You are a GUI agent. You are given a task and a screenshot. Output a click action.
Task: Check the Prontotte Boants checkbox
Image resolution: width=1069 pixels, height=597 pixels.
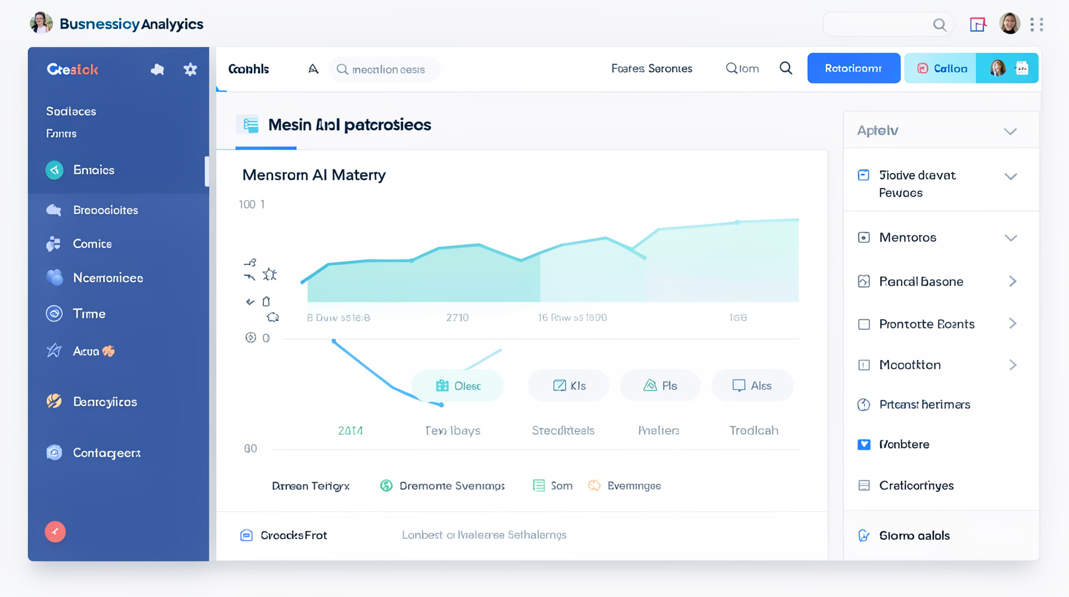click(x=864, y=324)
